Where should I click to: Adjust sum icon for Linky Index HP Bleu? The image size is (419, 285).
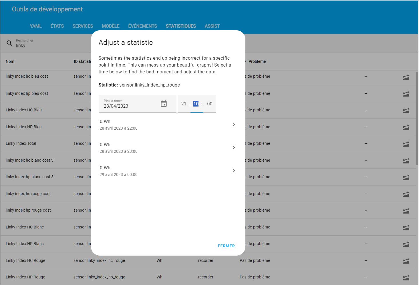[x=406, y=127]
